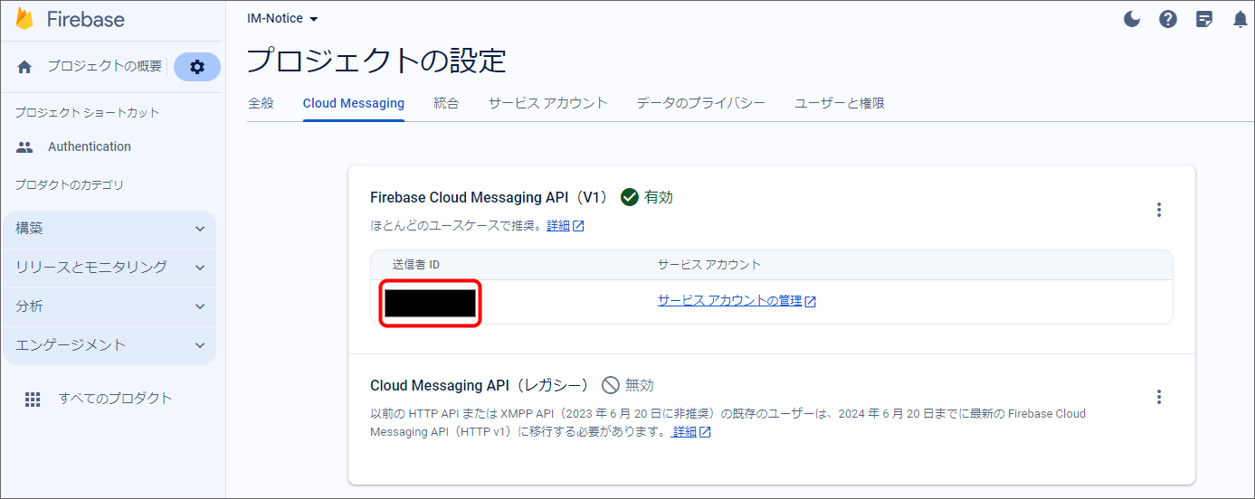
Task: Click external link icon next to サービス アカウントの管理
Action: pos(811,302)
